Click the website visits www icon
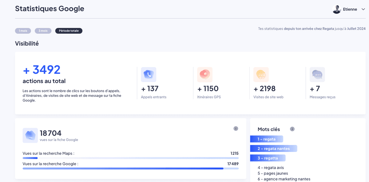Image resolution: width=369 pixels, height=182 pixels. point(261,74)
